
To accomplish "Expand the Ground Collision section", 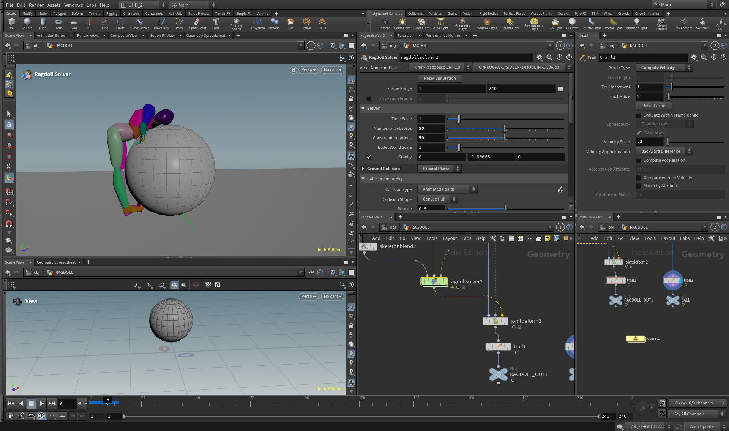I will pos(363,169).
